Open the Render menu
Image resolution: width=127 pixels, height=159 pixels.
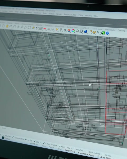(x=59, y=14)
